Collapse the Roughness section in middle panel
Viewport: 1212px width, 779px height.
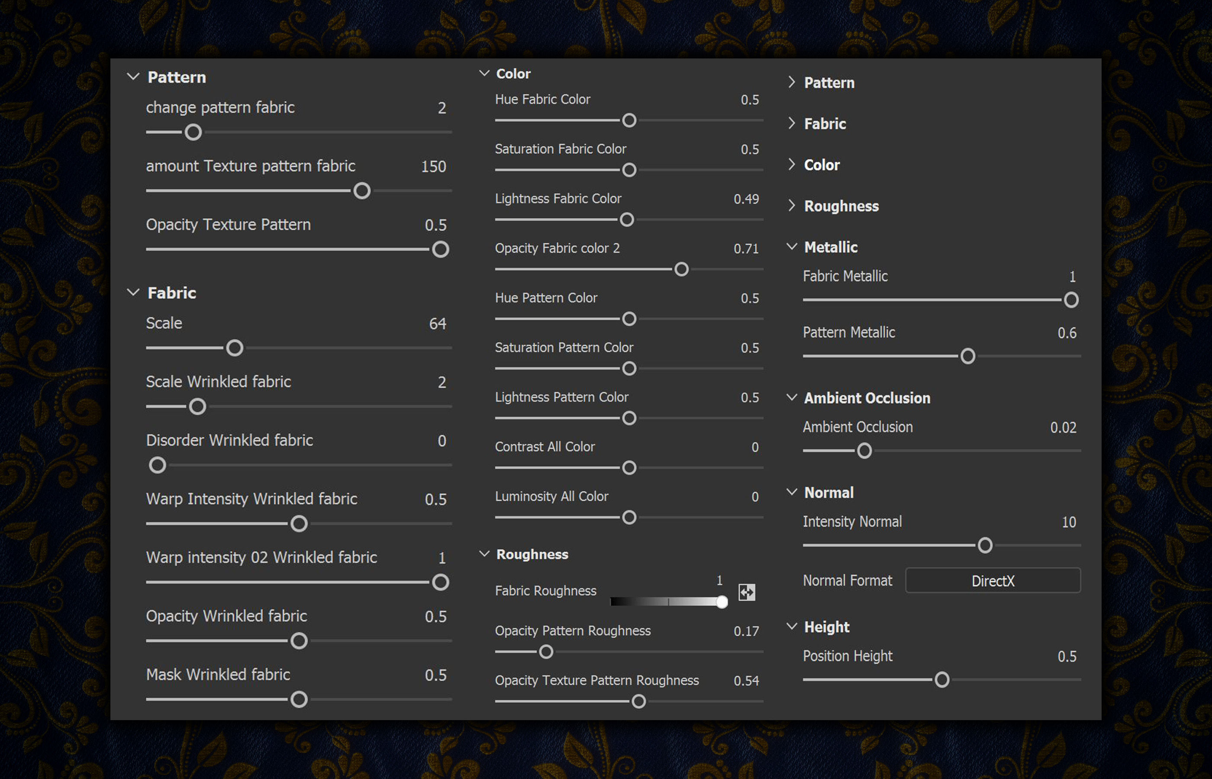point(484,554)
